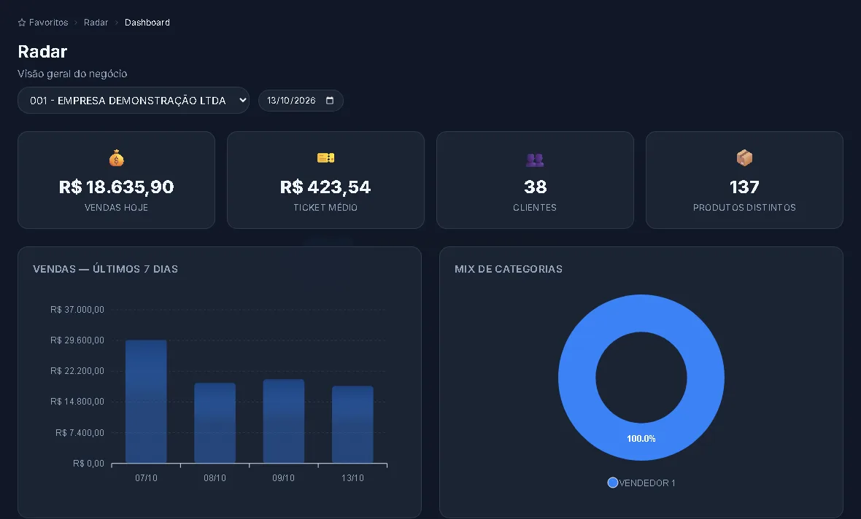Select the R$ 18.635,90 sales value
Screen dimensions: 861x519
117,187
